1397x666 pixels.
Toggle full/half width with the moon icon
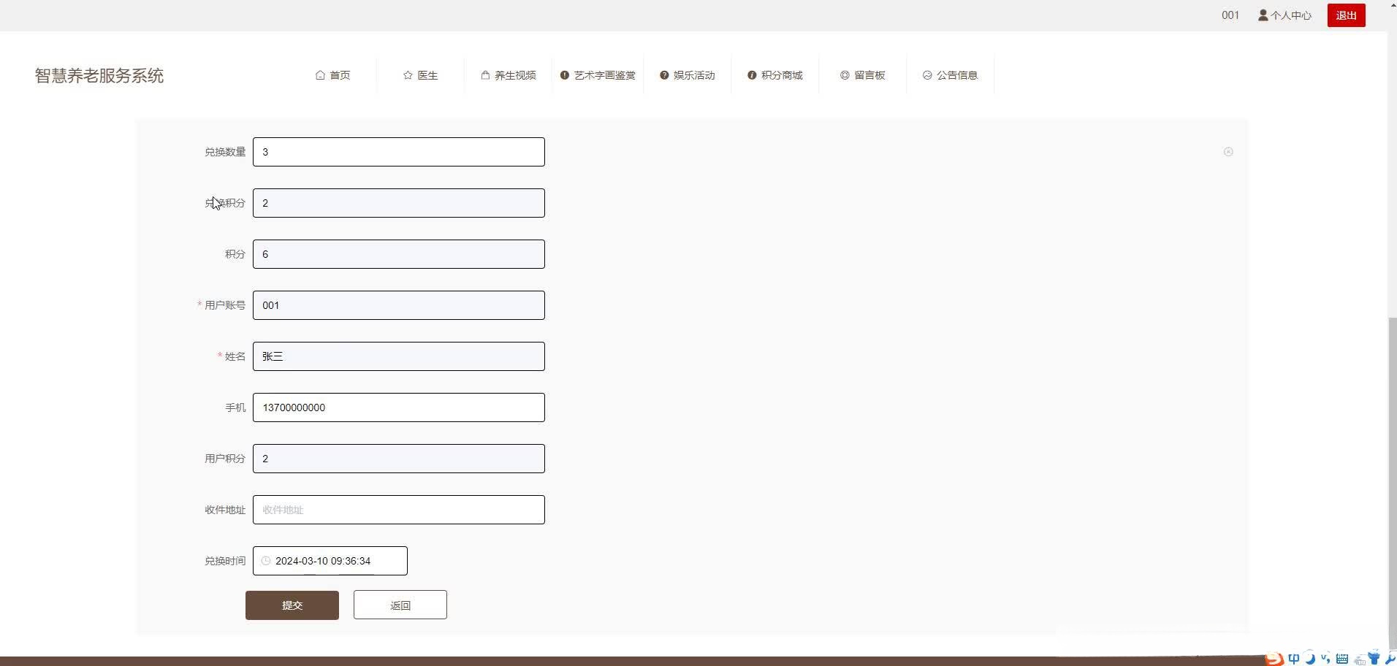[1311, 659]
